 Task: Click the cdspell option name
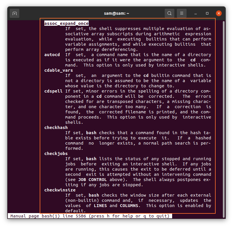[53, 91]
